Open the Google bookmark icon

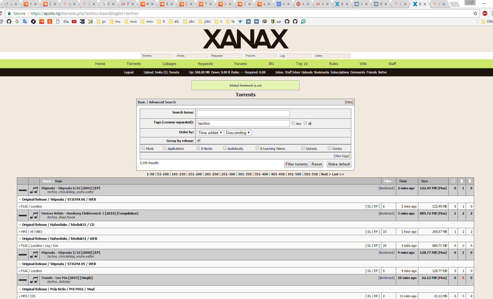17,21
